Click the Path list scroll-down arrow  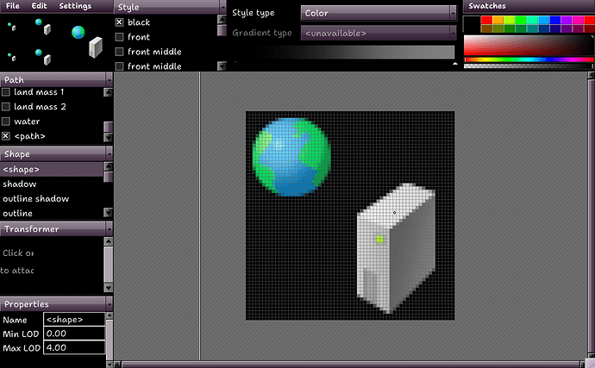click(108, 137)
